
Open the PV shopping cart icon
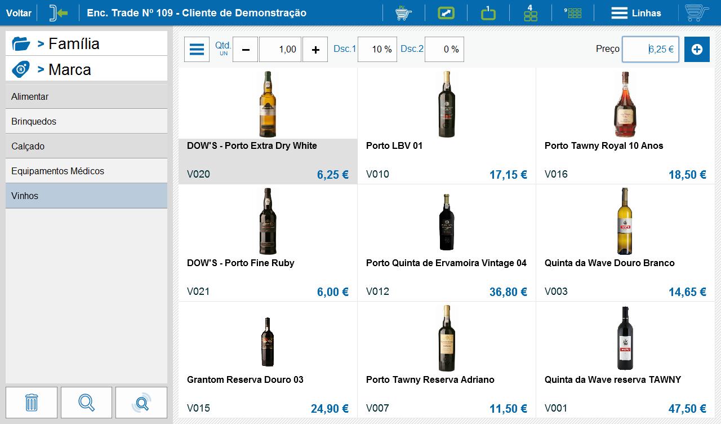click(403, 13)
